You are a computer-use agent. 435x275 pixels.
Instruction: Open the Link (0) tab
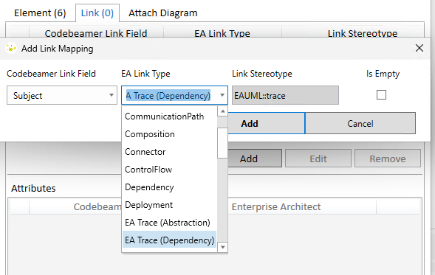click(x=97, y=13)
